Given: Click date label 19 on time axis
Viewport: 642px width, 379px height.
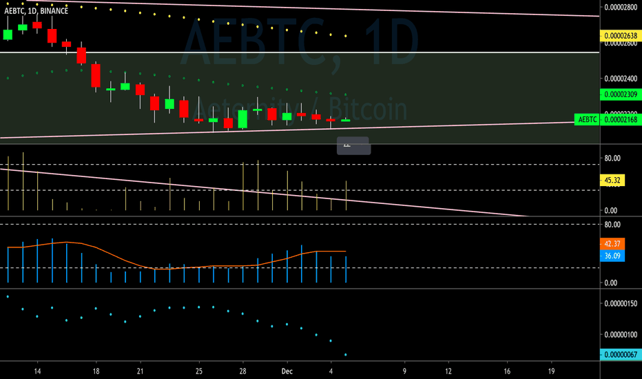Looking at the screenshot, I should click(551, 371).
